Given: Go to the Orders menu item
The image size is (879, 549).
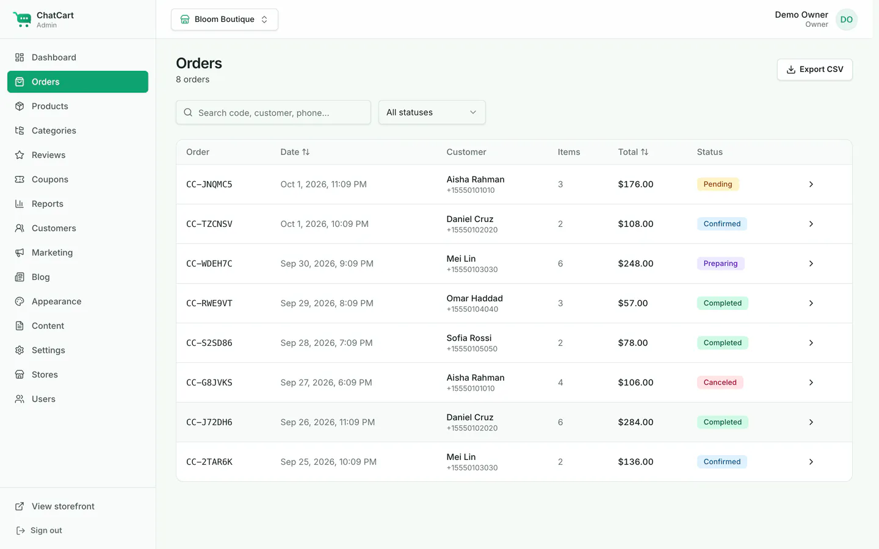Looking at the screenshot, I should pos(78,82).
